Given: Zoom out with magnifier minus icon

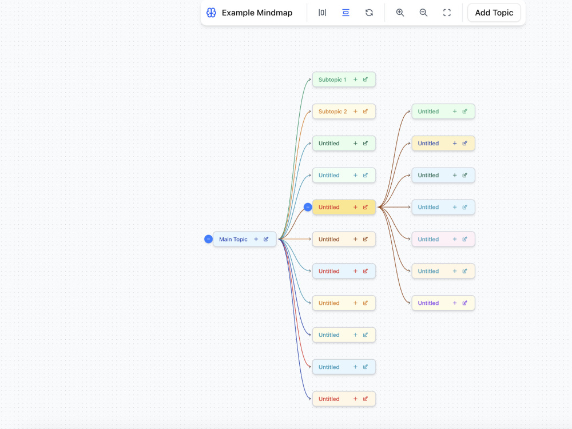Looking at the screenshot, I should coord(423,13).
